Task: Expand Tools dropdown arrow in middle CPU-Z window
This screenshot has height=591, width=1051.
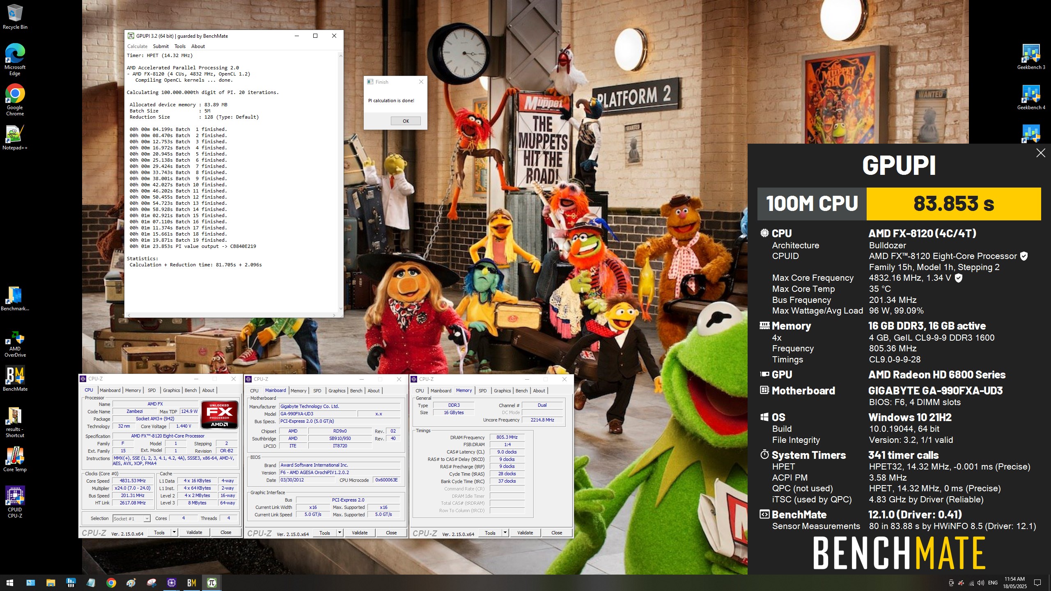Action: point(340,533)
